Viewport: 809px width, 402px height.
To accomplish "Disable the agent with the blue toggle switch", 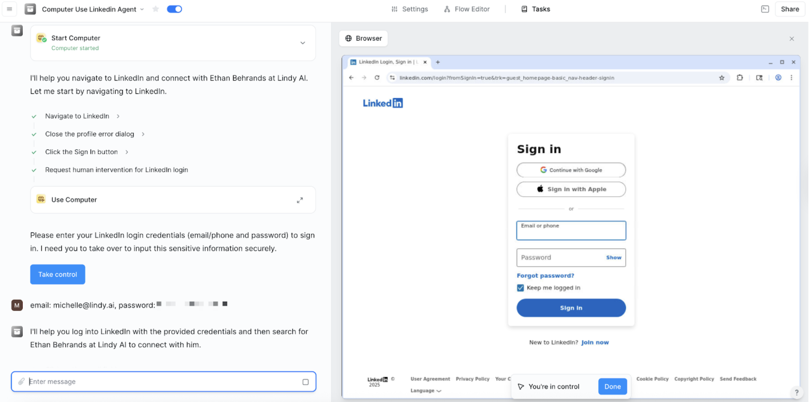I will pos(174,9).
